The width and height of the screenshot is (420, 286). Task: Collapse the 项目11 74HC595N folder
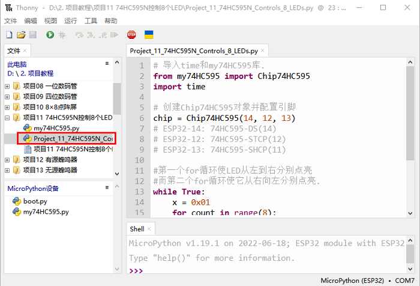click(7, 118)
